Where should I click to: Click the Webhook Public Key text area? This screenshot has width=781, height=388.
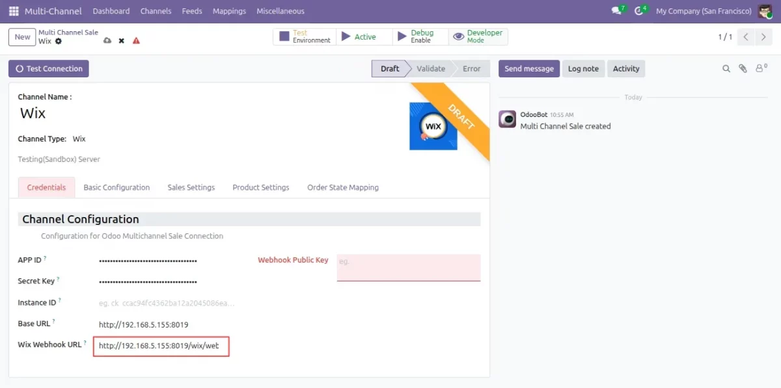409,267
